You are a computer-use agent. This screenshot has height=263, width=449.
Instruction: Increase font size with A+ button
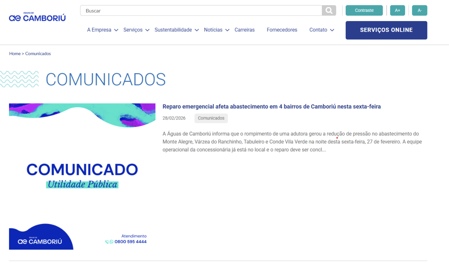pos(397,10)
